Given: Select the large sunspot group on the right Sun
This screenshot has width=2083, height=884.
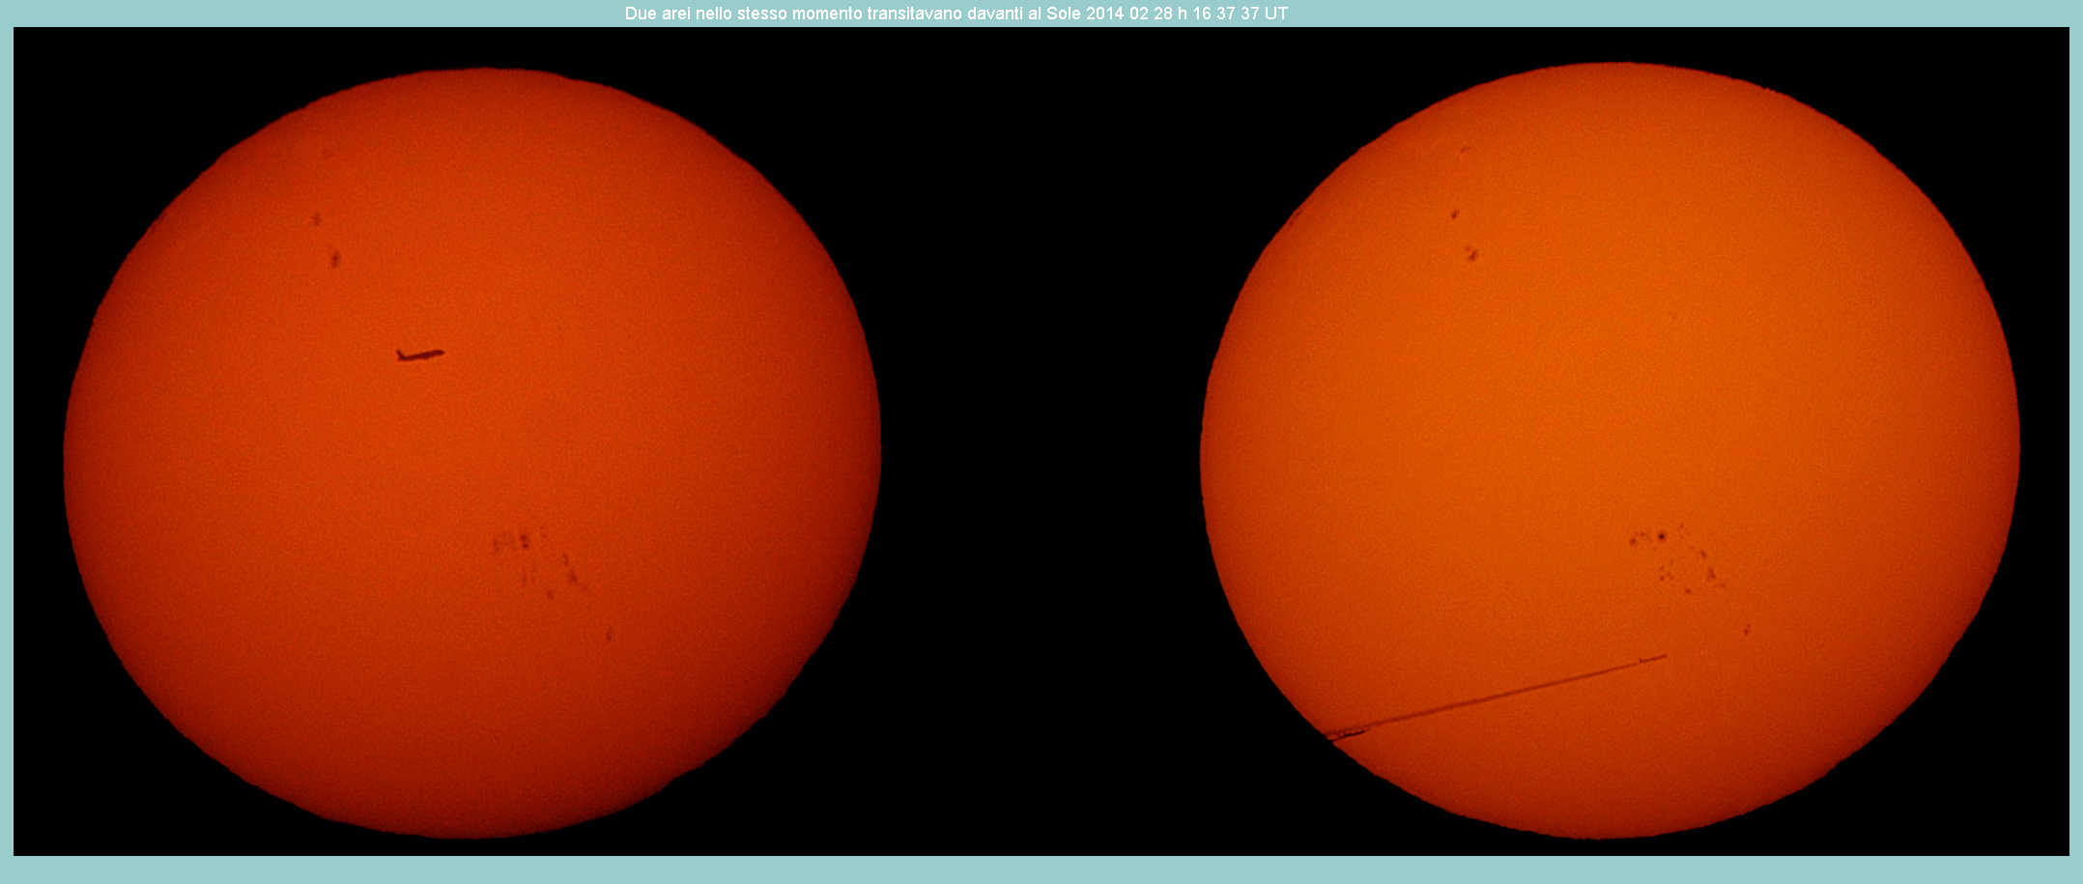Looking at the screenshot, I should [1676, 558].
